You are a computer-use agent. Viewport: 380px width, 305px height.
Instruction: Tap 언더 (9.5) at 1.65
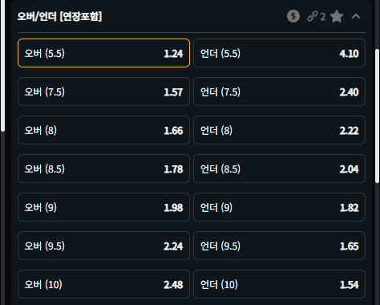tap(279, 246)
